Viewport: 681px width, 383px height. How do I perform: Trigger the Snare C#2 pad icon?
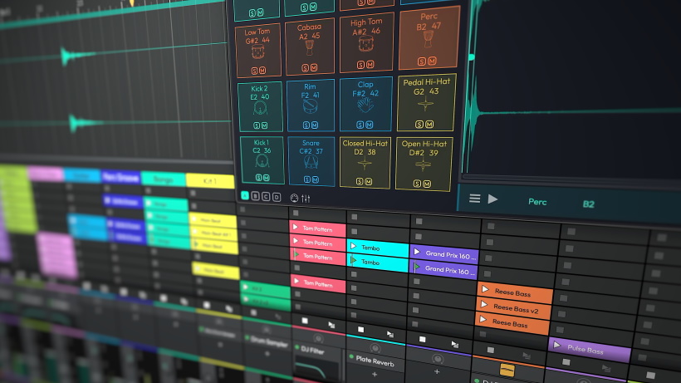coord(311,163)
